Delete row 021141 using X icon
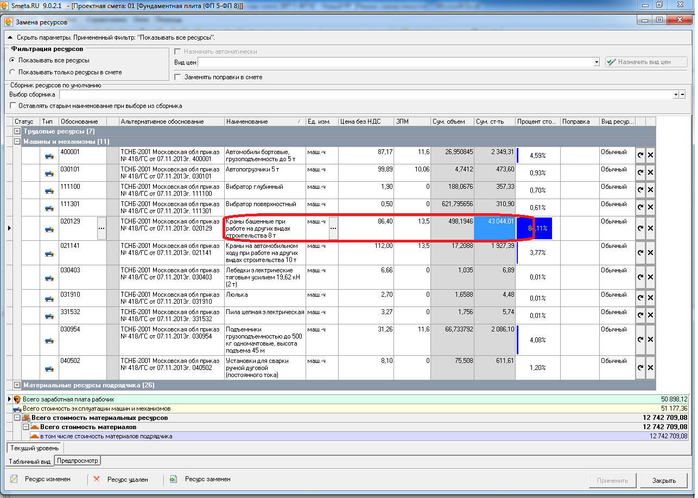 [650, 253]
